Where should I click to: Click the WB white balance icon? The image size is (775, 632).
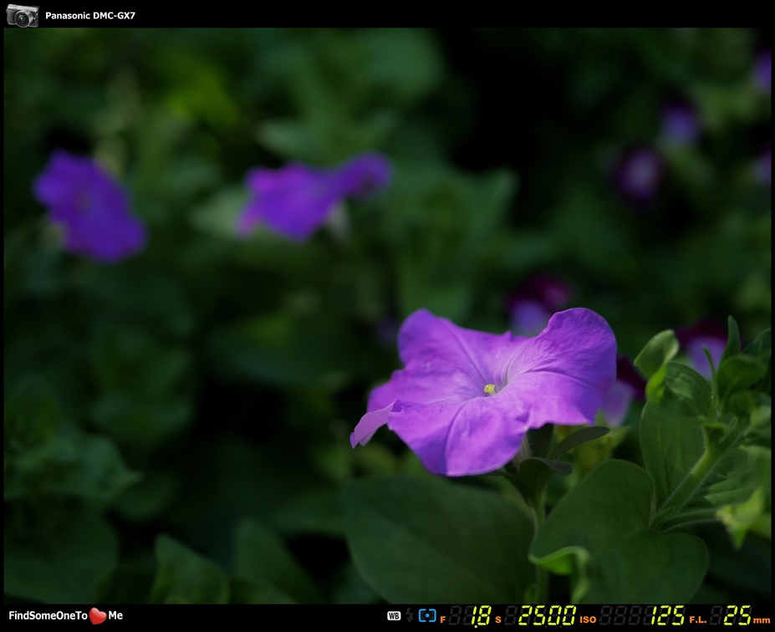click(x=394, y=615)
